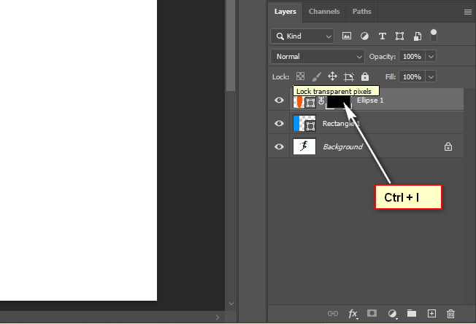Switch to the Channels tab
The height and width of the screenshot is (324, 476).
[x=324, y=12]
